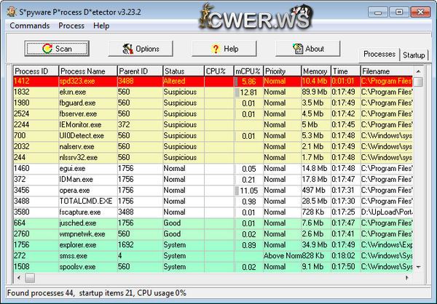Click the Options printer icon
Image resolution: width=437 pixels, height=304 pixels.
[x=127, y=49]
